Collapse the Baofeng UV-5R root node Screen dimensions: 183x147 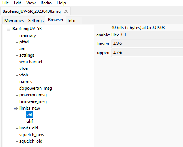click(8, 29)
